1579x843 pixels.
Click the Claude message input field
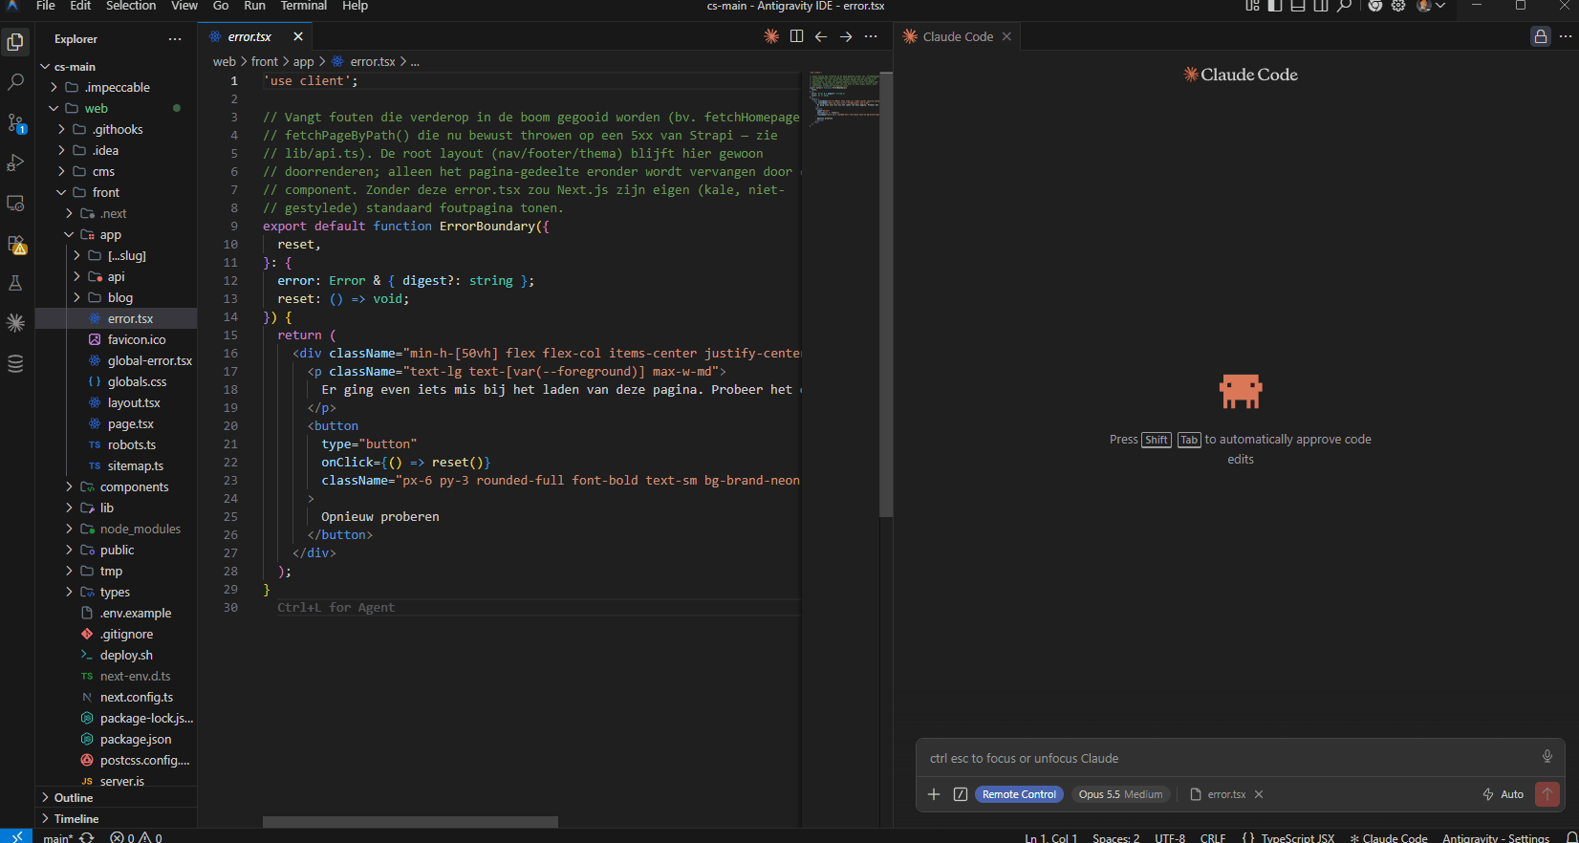(x=1226, y=758)
